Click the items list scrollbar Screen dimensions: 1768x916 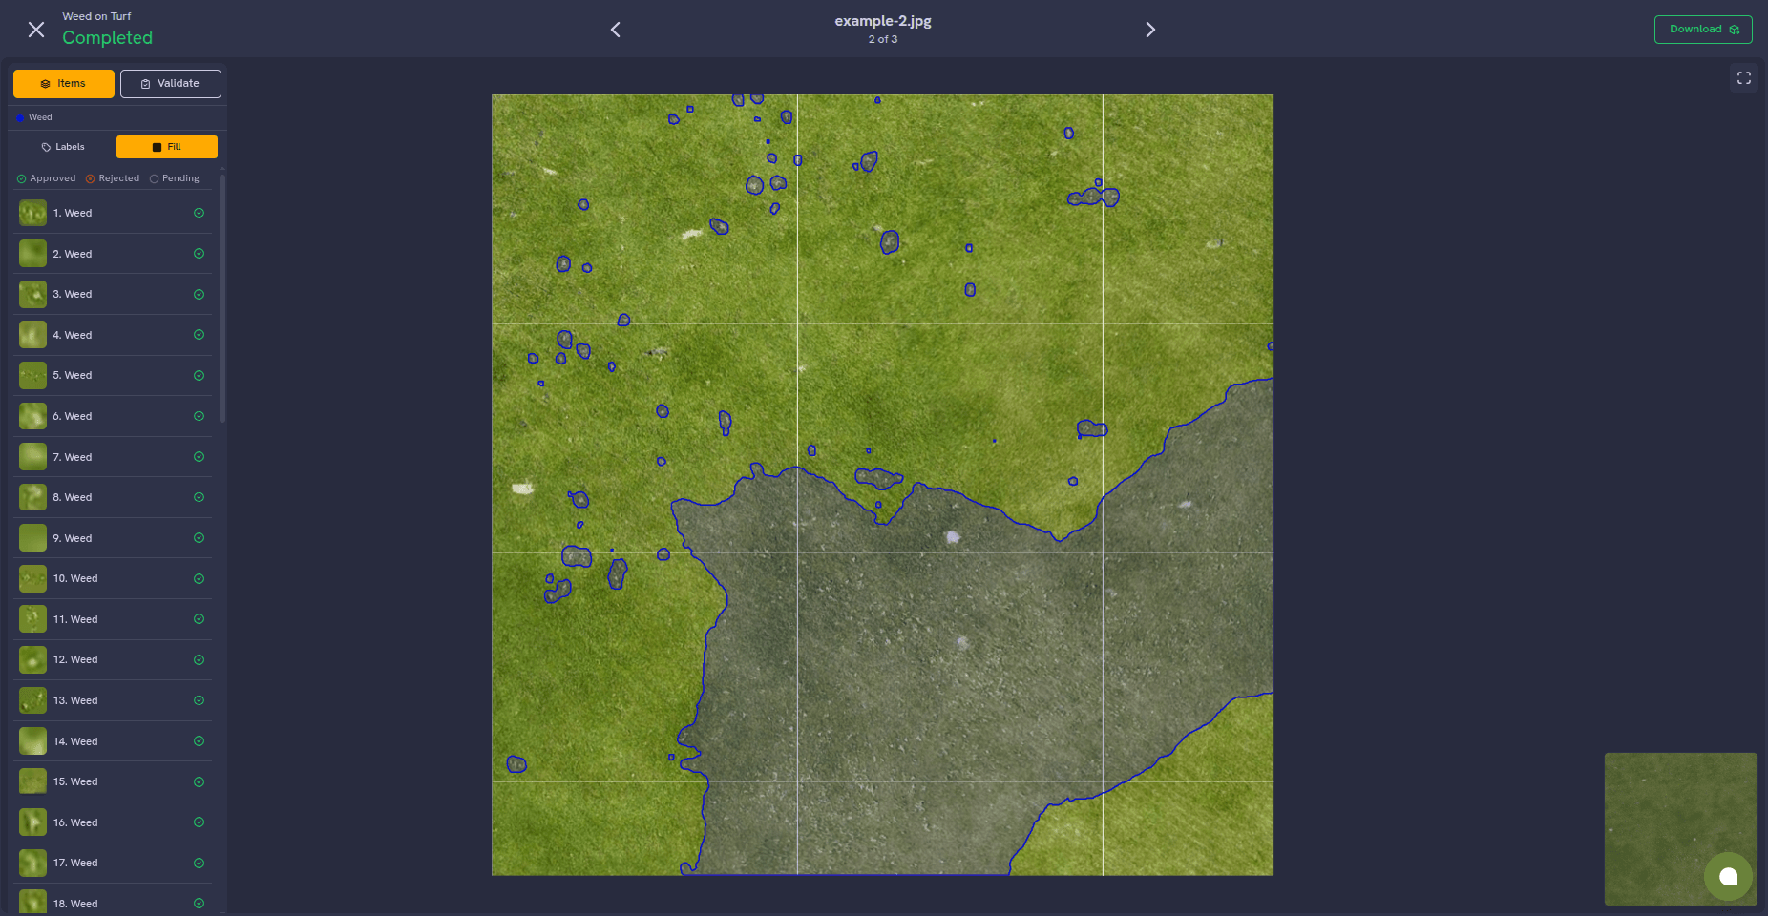222,298
